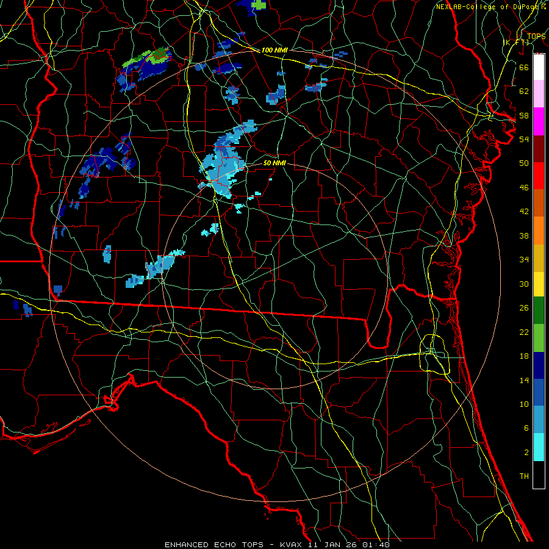Click the light green legend swatch
549x549 pixels.
coord(539,338)
